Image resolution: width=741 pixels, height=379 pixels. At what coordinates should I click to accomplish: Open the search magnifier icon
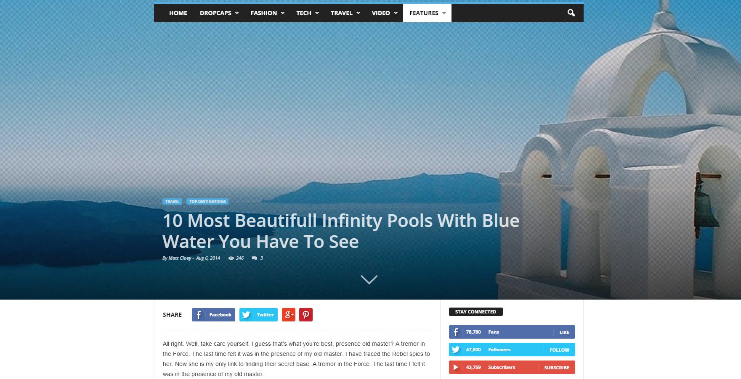[571, 13]
